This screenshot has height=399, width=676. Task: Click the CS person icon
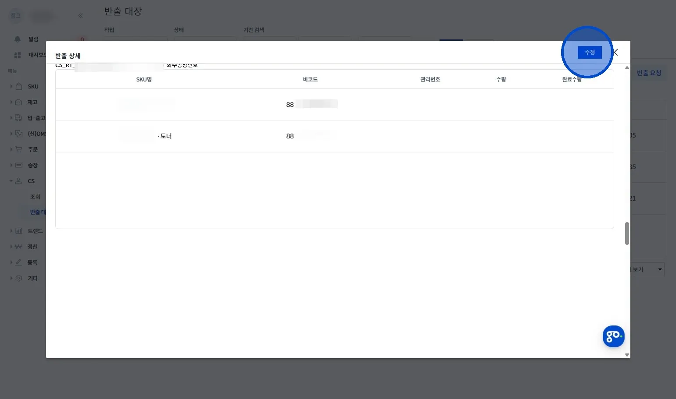[18, 181]
